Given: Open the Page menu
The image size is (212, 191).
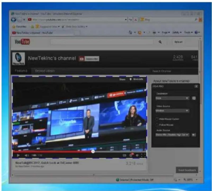Looking at the screenshot, I should [x=166, y=32].
